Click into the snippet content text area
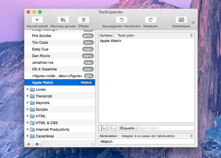221x158 pixels. click(x=147, y=80)
